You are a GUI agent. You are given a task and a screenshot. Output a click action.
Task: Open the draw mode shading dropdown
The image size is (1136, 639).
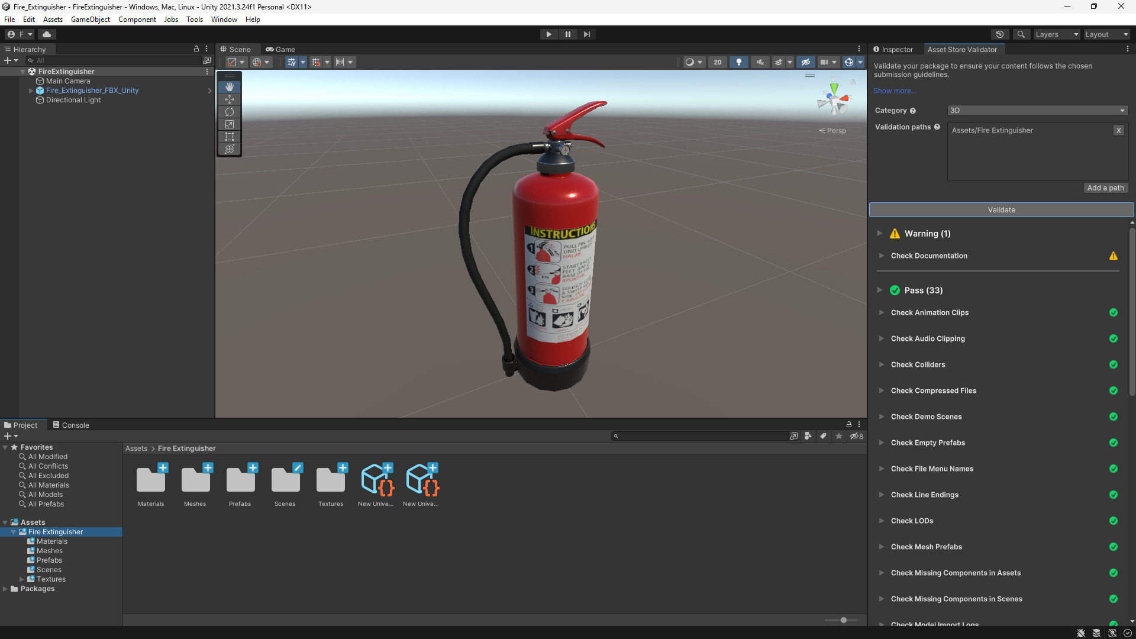click(x=693, y=62)
